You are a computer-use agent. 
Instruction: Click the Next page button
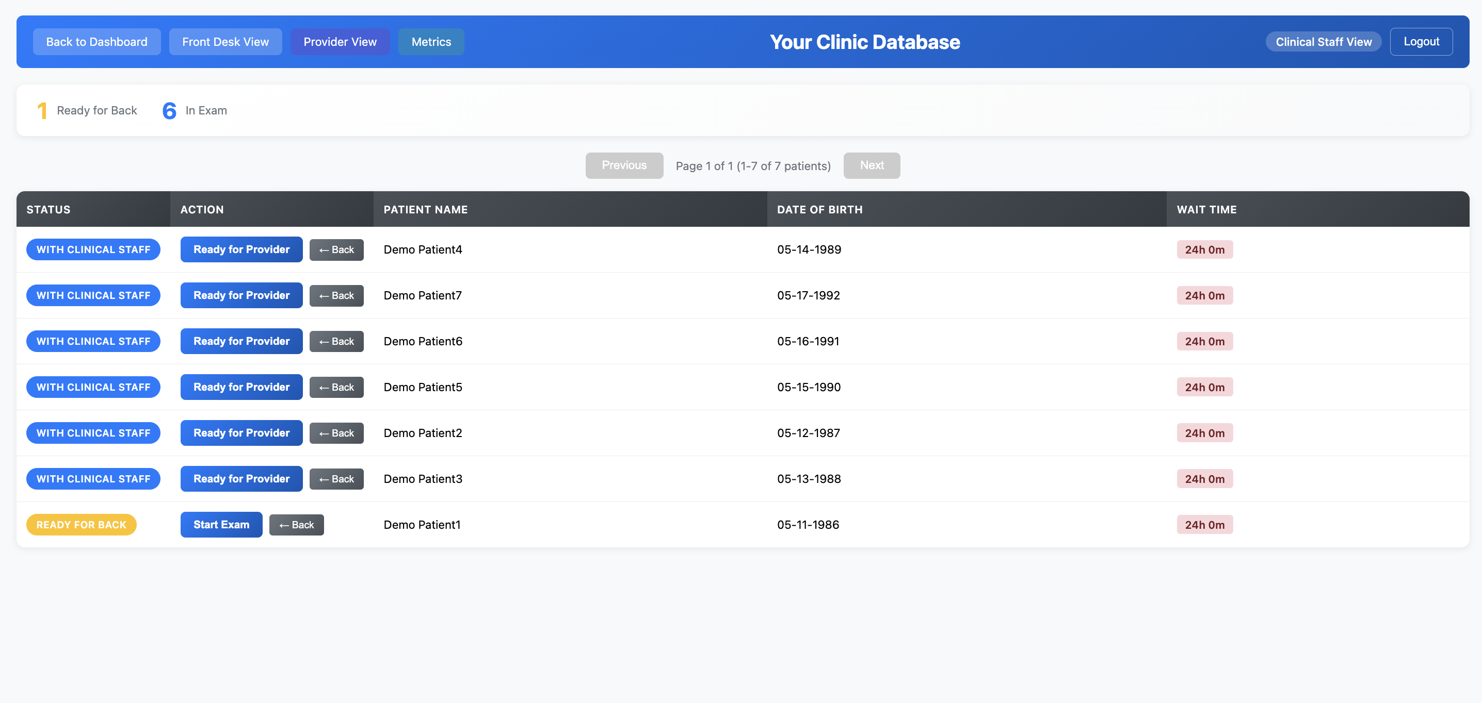(872, 165)
